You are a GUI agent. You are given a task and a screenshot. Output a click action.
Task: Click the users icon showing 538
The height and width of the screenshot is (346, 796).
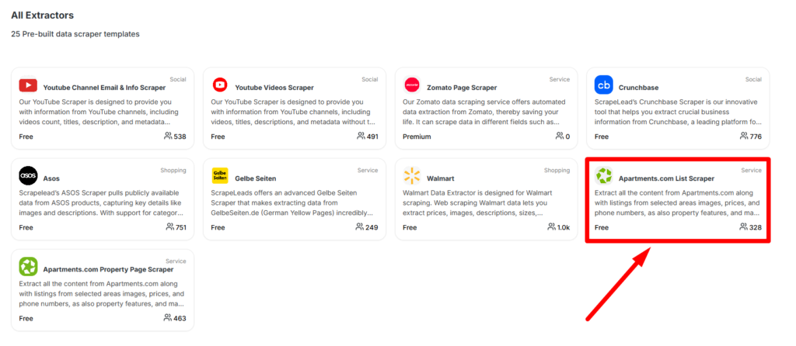click(x=168, y=137)
